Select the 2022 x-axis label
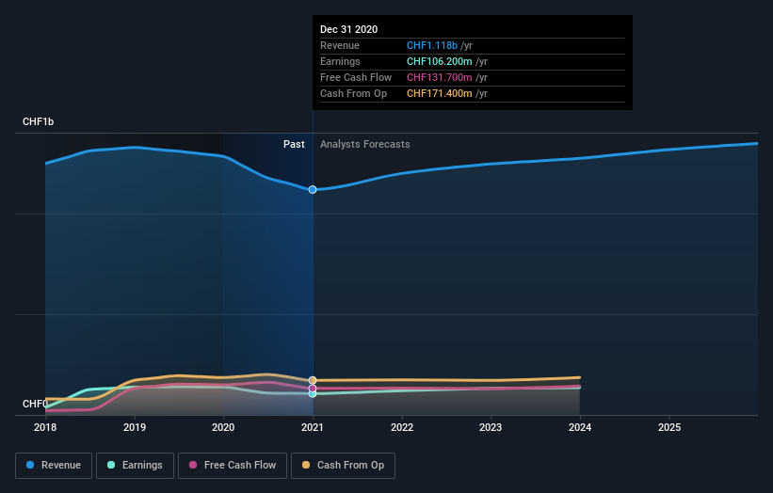Viewport: 773px width, 493px height. (x=402, y=427)
